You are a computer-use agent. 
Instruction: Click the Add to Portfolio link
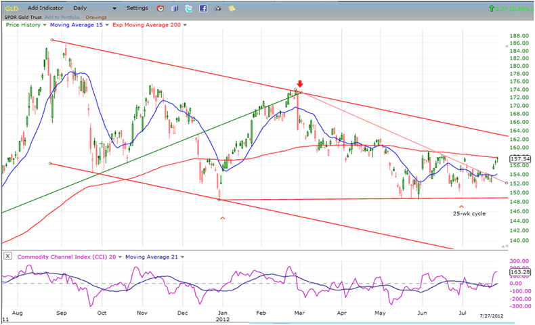pyautogui.click(x=62, y=16)
